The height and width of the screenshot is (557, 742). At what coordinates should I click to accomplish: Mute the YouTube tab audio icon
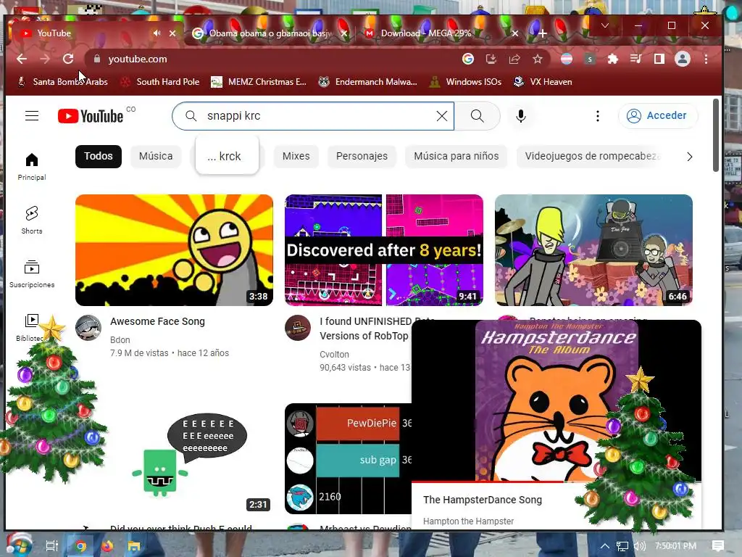point(157,33)
